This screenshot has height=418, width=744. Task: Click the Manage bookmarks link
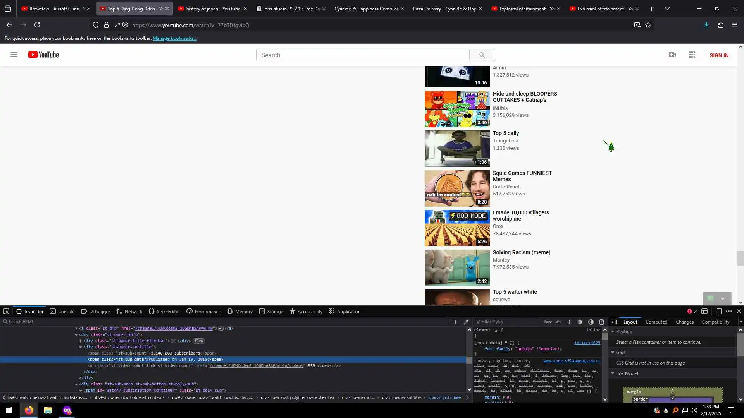click(174, 38)
